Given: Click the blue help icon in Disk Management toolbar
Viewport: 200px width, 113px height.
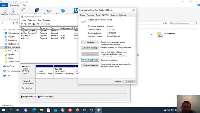Looking at the screenshot, I should (x=34, y=24).
